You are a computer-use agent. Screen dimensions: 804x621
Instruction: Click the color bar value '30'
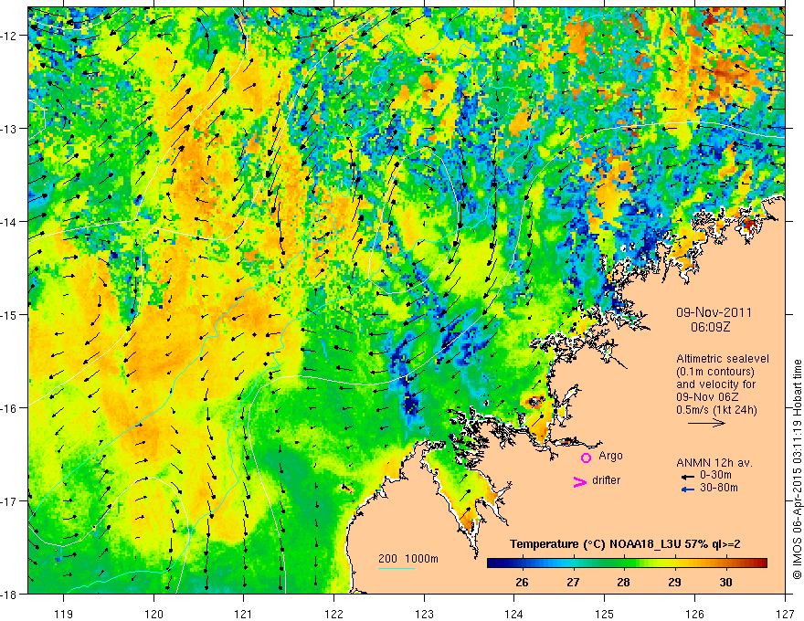[x=725, y=583]
